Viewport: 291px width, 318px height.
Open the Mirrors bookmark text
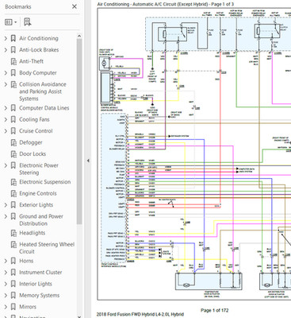28,307
